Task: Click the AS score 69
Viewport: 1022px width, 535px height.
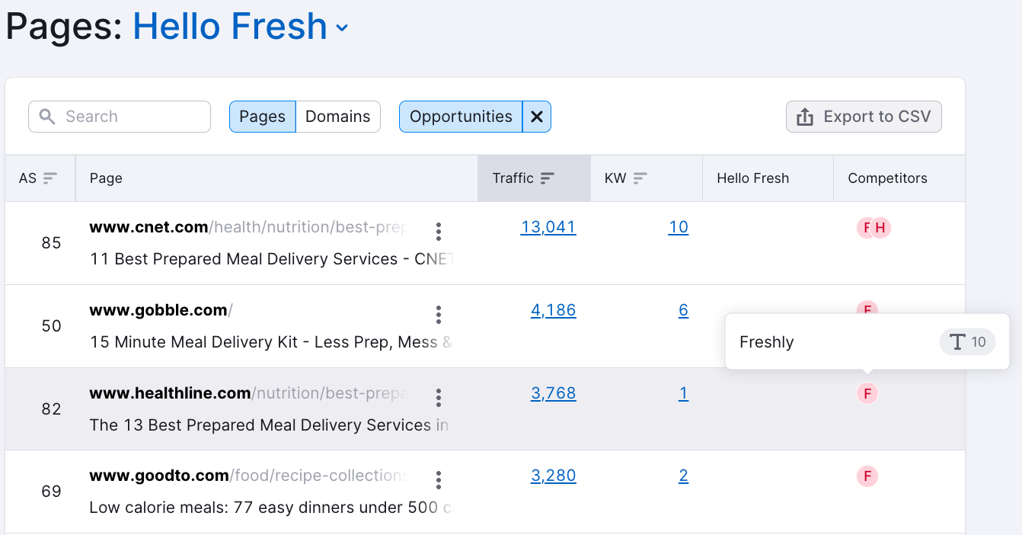Action: click(x=51, y=492)
